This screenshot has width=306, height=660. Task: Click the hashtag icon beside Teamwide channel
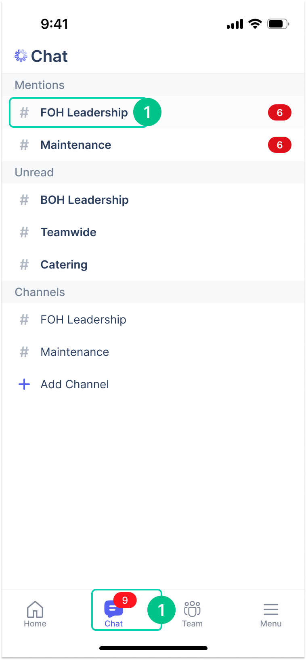[24, 232]
